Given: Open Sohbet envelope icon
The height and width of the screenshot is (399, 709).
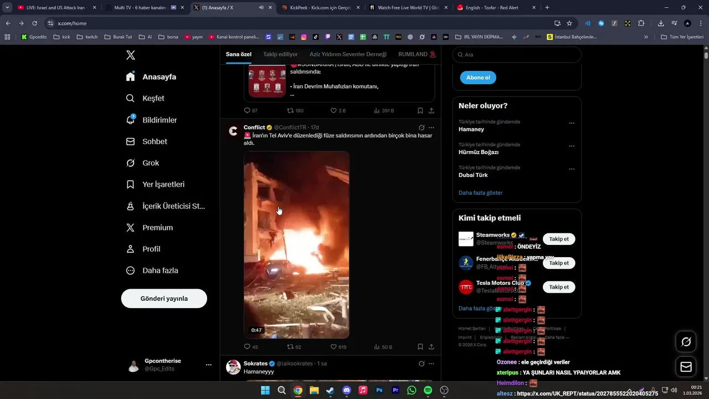Looking at the screenshot, I should [130, 141].
